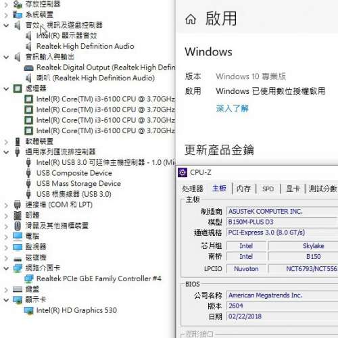The width and height of the screenshot is (338, 338).
Task: Select the last i3-6100 CPU @ 3.70GHz entry
Action: click(x=105, y=130)
